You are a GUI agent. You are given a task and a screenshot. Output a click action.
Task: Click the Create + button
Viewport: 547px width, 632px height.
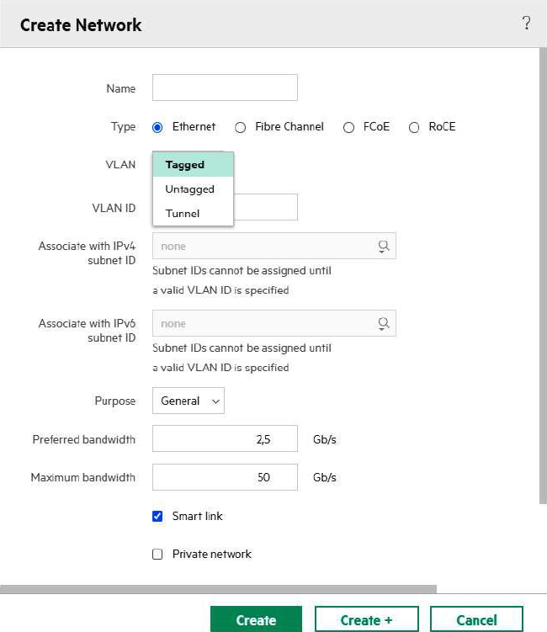[366, 620]
